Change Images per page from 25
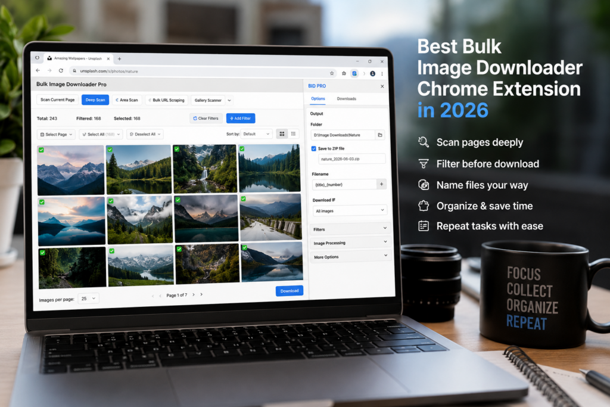 (x=88, y=299)
